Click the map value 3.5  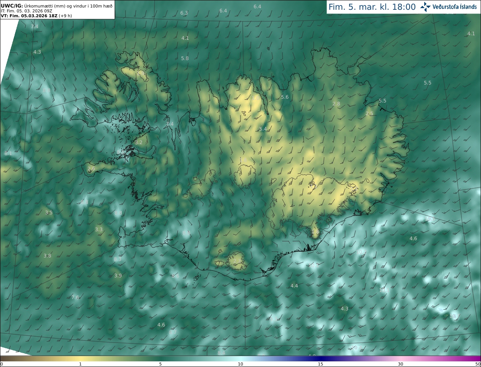pyautogui.click(x=49, y=212)
